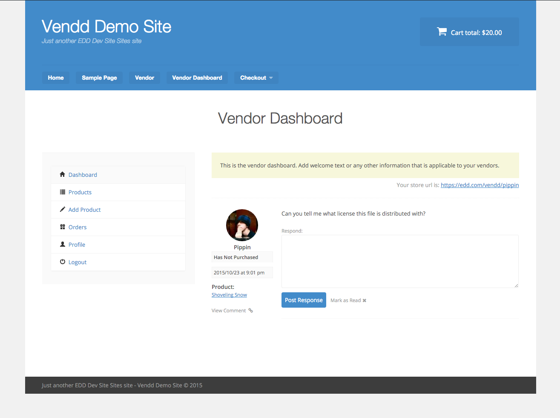Select the Vendor menu item

144,78
